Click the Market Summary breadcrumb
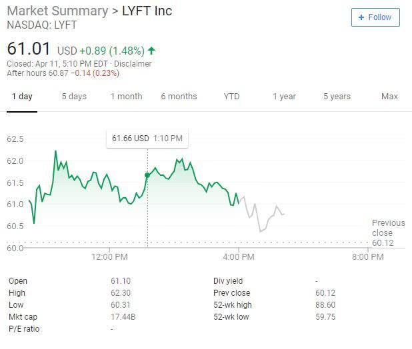Image resolution: width=412 pixels, height=349 pixels. point(57,11)
